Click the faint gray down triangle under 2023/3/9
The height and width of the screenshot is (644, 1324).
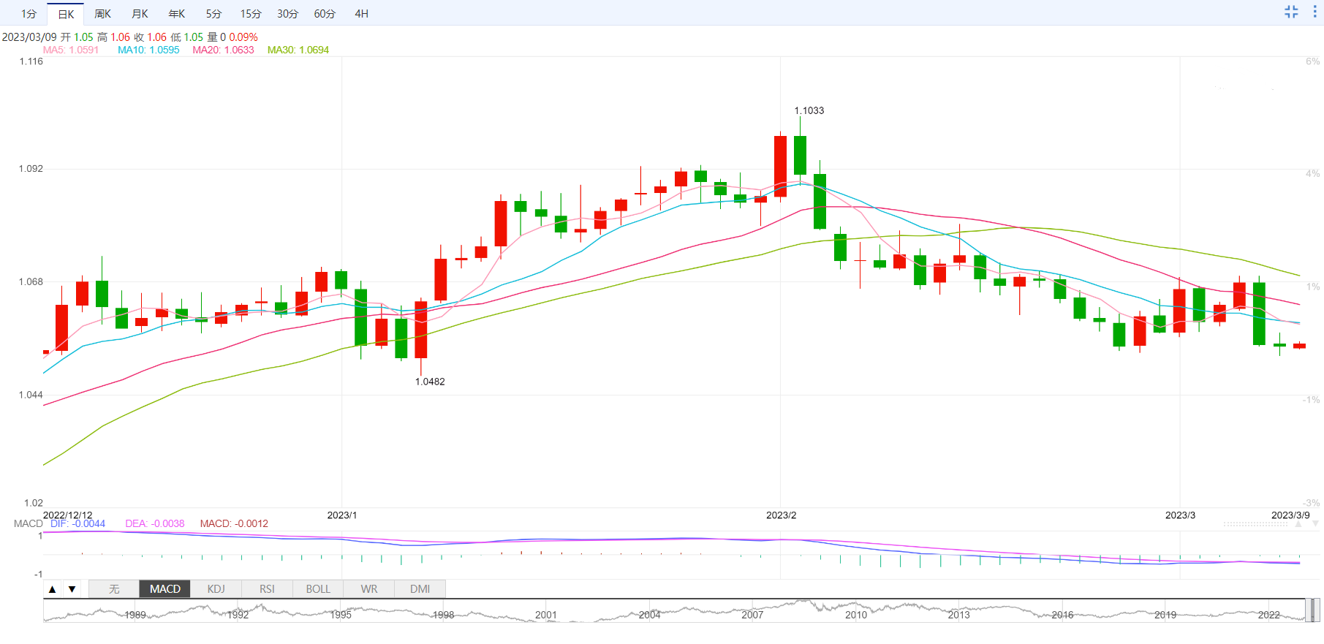pyautogui.click(x=1315, y=524)
